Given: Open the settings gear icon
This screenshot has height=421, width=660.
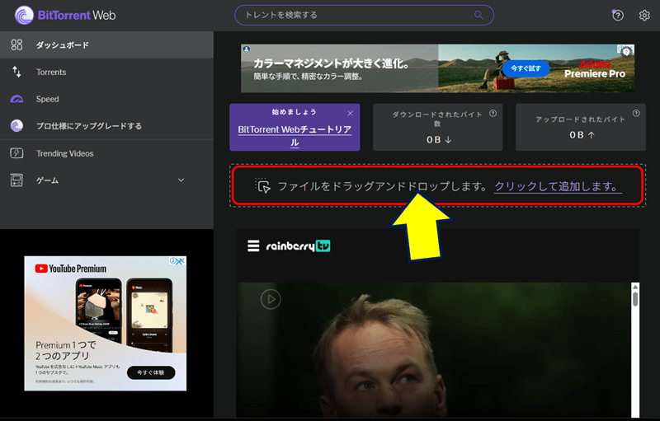Looking at the screenshot, I should click(644, 15).
